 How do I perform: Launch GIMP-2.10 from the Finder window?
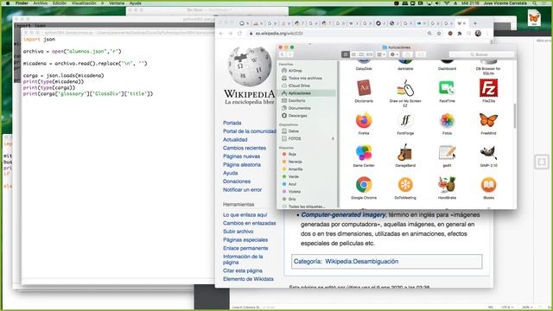[x=488, y=153]
